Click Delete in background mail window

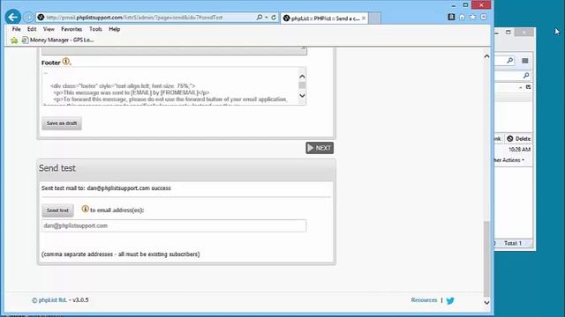[x=519, y=139]
